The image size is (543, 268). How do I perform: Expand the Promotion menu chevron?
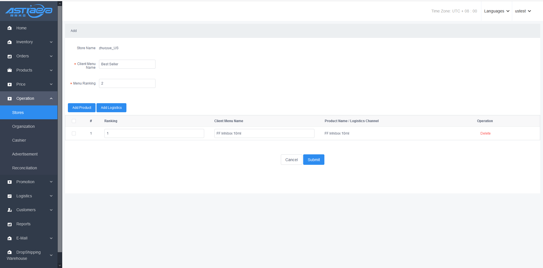[x=51, y=182]
